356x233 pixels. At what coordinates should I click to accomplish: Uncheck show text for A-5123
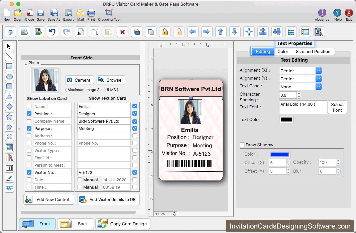point(135,172)
